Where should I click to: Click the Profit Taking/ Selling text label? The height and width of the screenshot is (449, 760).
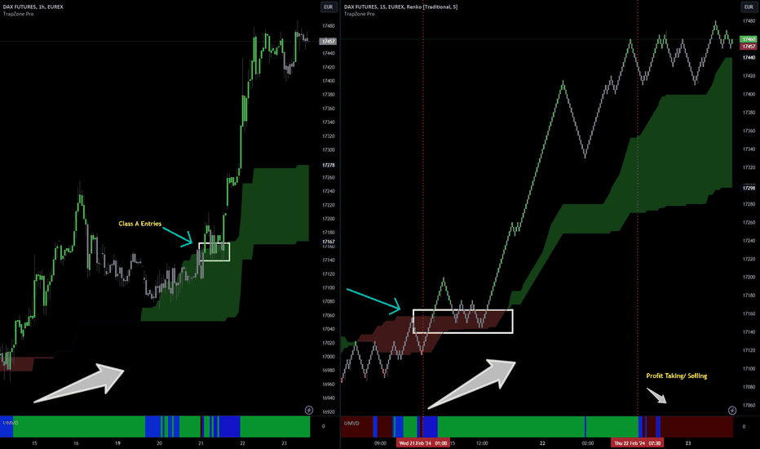click(676, 376)
